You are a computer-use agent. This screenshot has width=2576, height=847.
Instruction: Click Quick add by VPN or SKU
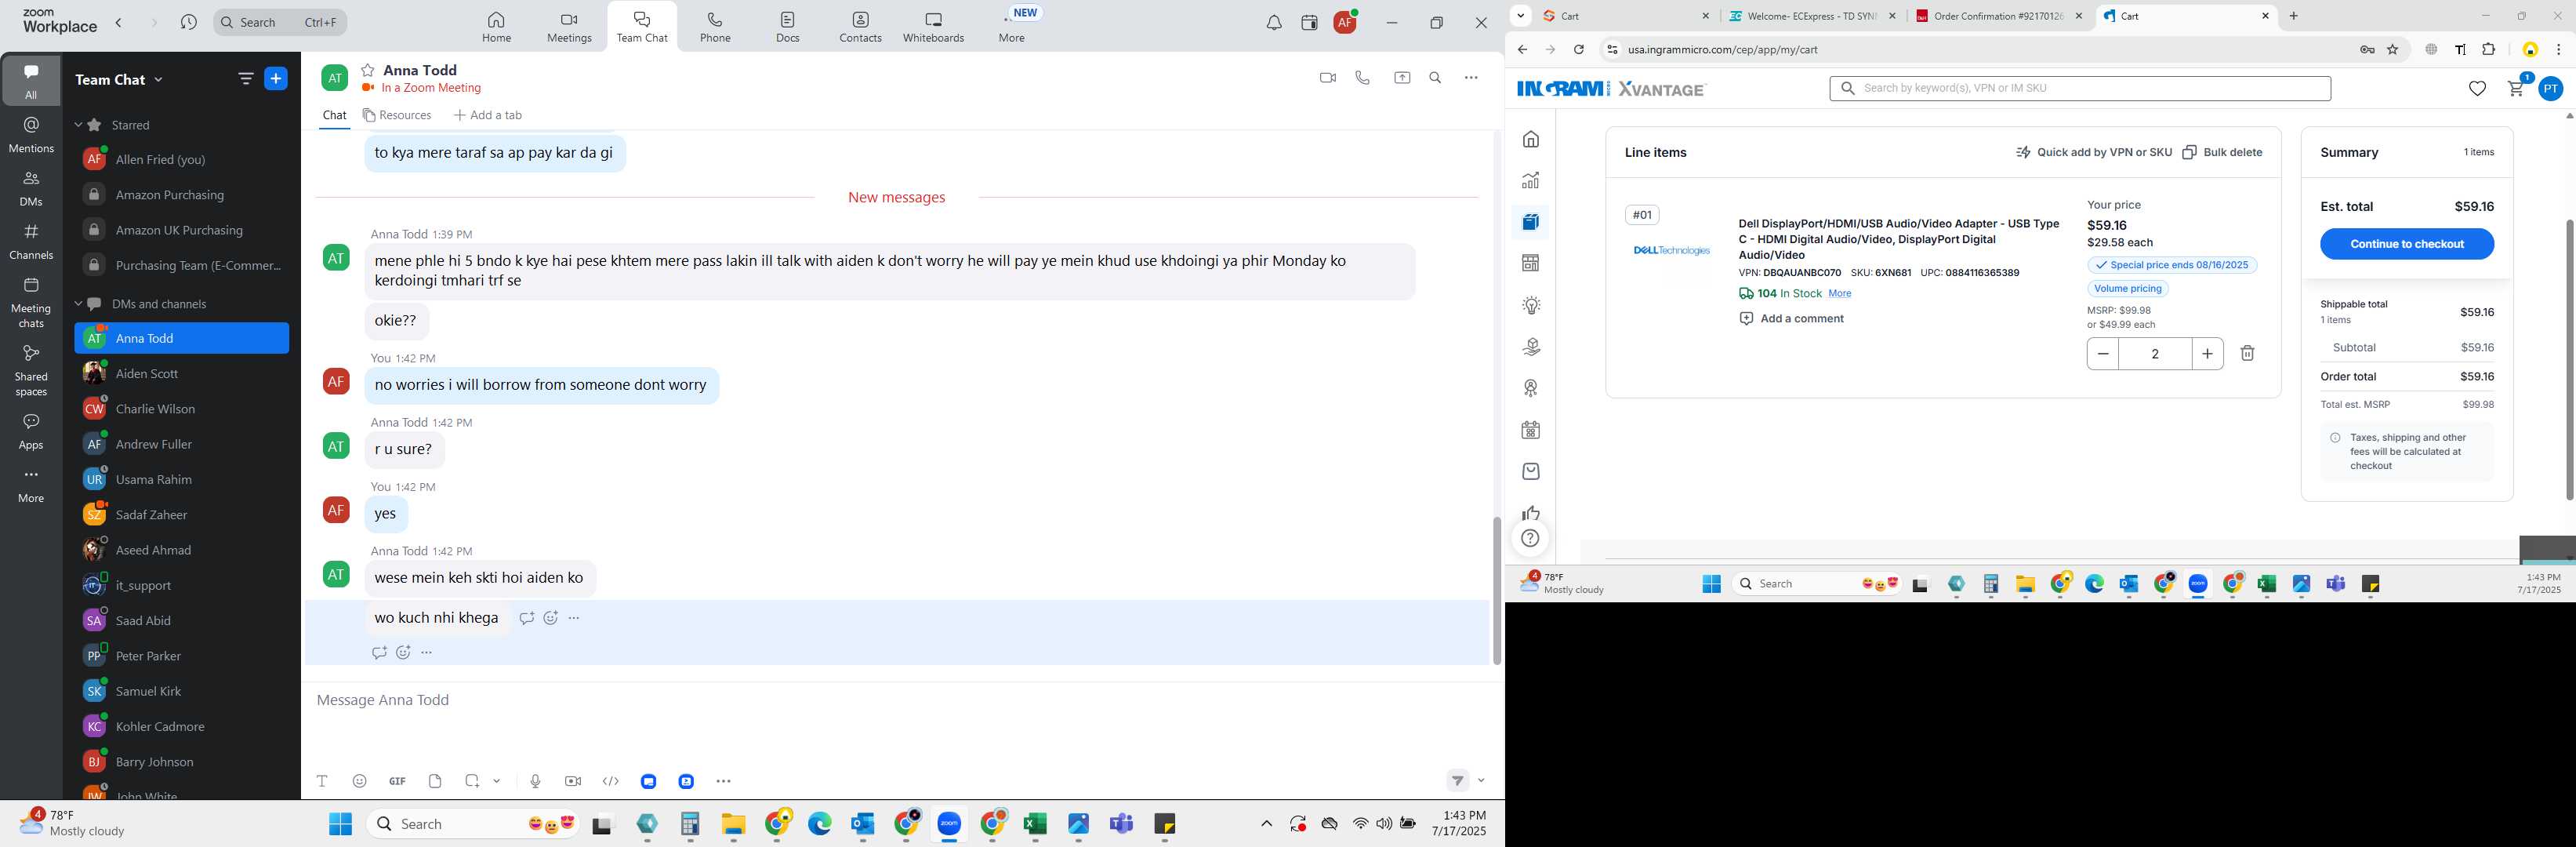[x=2094, y=152]
